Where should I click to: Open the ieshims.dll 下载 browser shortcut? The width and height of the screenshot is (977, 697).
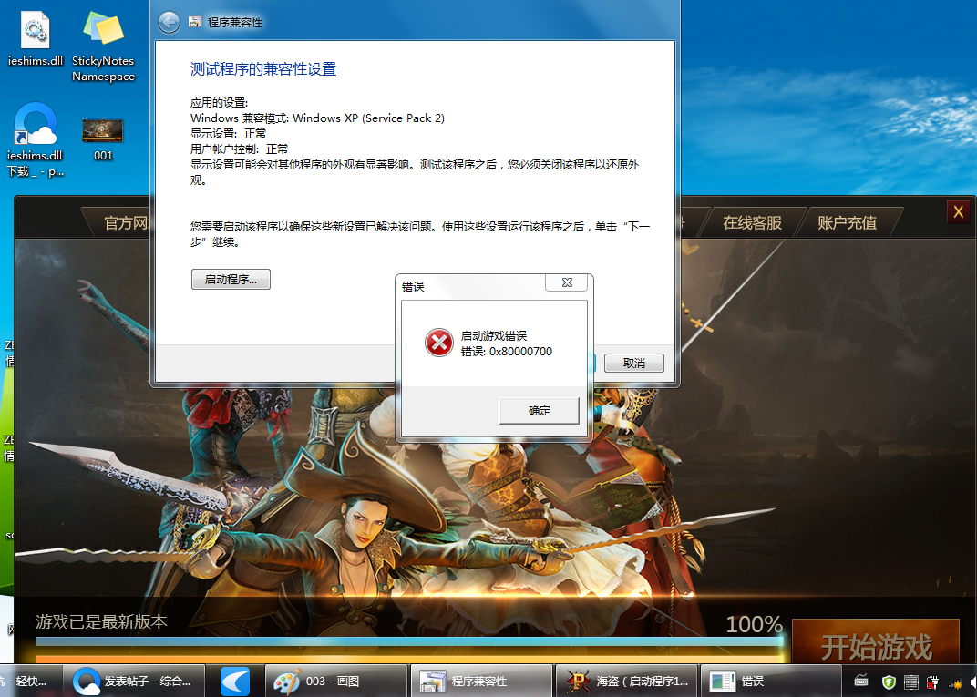click(x=36, y=141)
